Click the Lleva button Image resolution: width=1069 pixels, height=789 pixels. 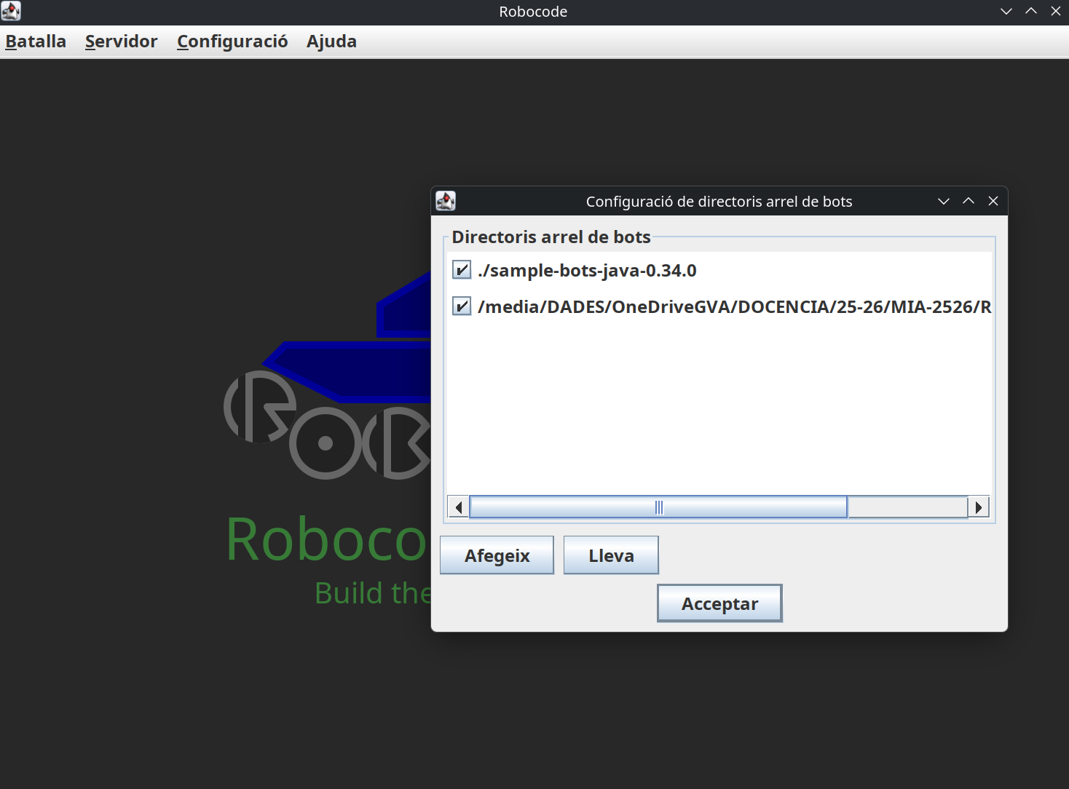pos(611,555)
